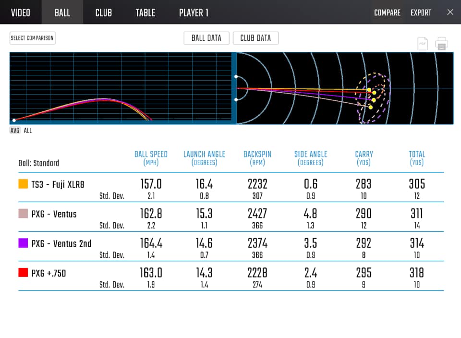This screenshot has width=461, height=338.
Task: Click the CARRY column header
Action: tap(364, 158)
